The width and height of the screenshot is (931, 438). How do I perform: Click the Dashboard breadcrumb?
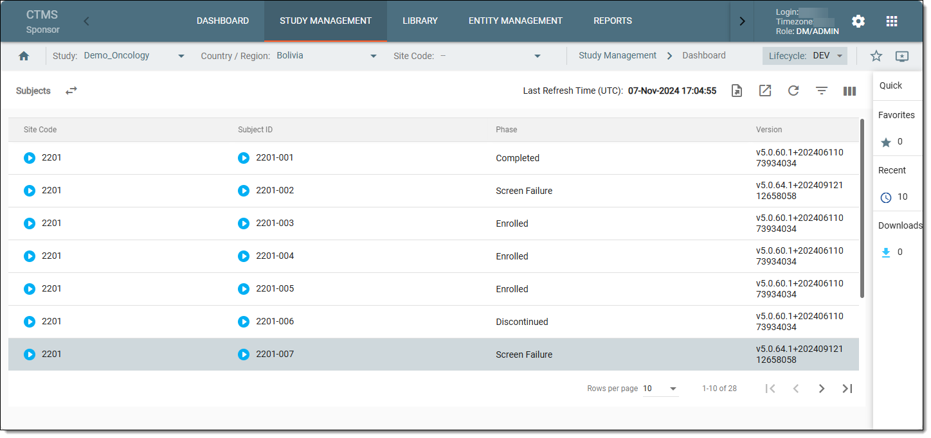703,56
